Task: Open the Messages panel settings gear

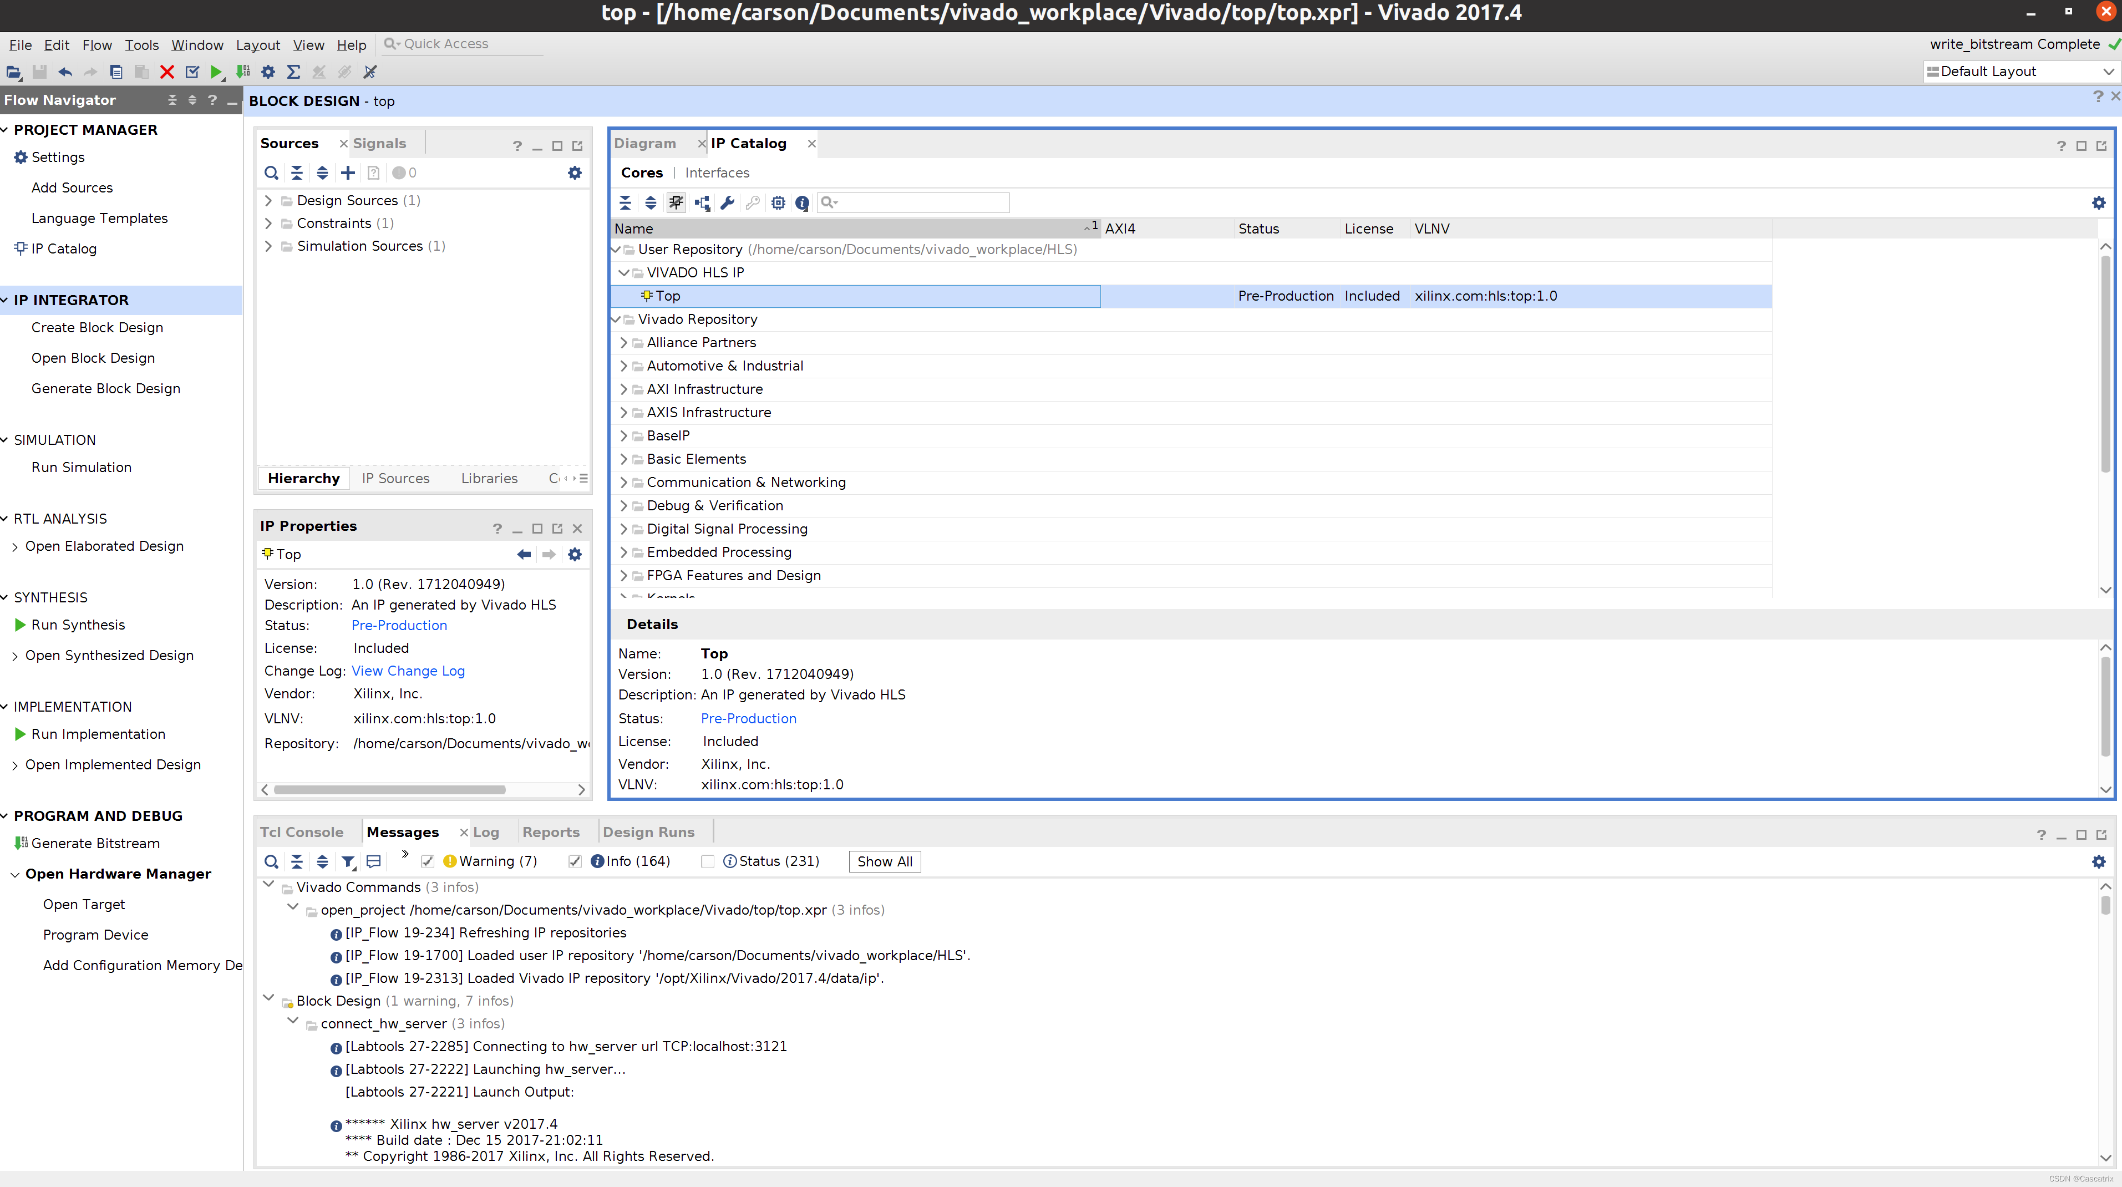Action: (x=2099, y=861)
